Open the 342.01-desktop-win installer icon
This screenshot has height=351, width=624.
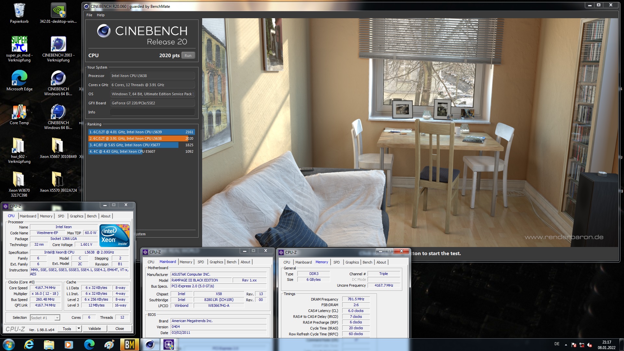58,13
